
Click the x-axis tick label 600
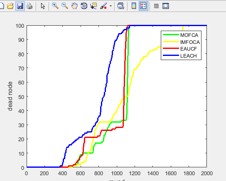click(x=81, y=174)
